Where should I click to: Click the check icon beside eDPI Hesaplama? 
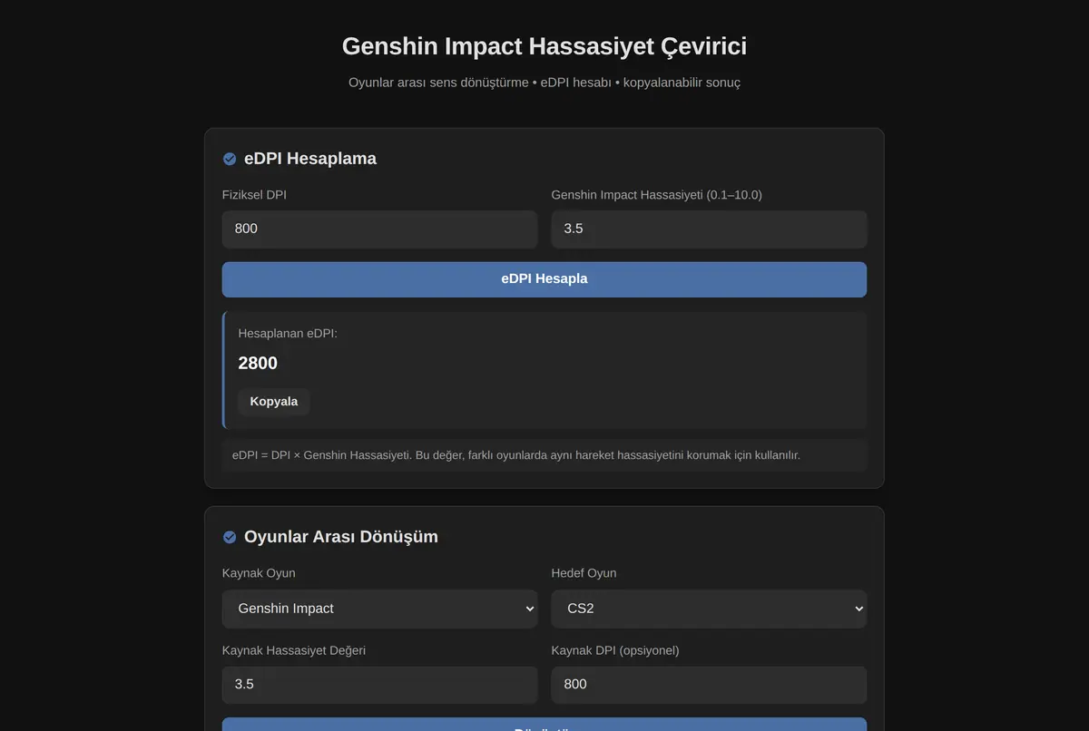[230, 159]
